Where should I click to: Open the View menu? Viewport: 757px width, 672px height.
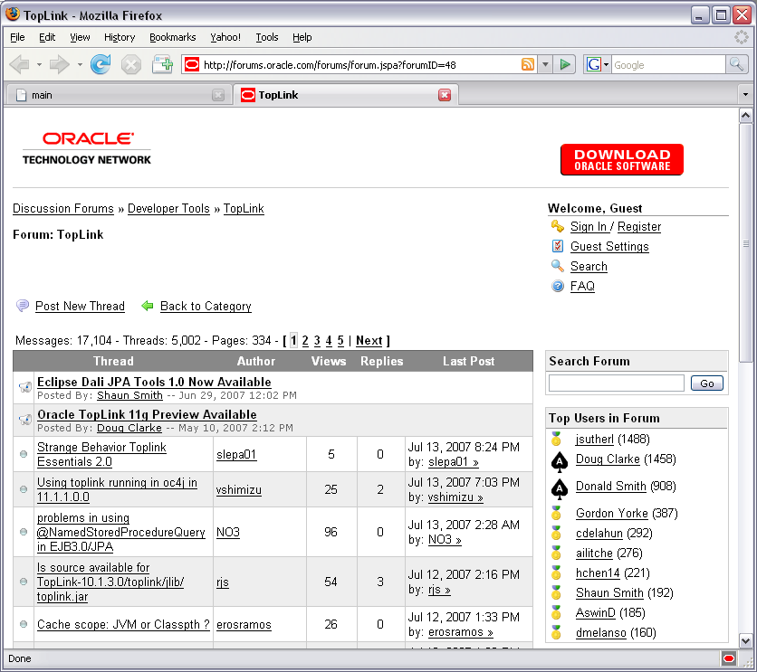point(80,37)
